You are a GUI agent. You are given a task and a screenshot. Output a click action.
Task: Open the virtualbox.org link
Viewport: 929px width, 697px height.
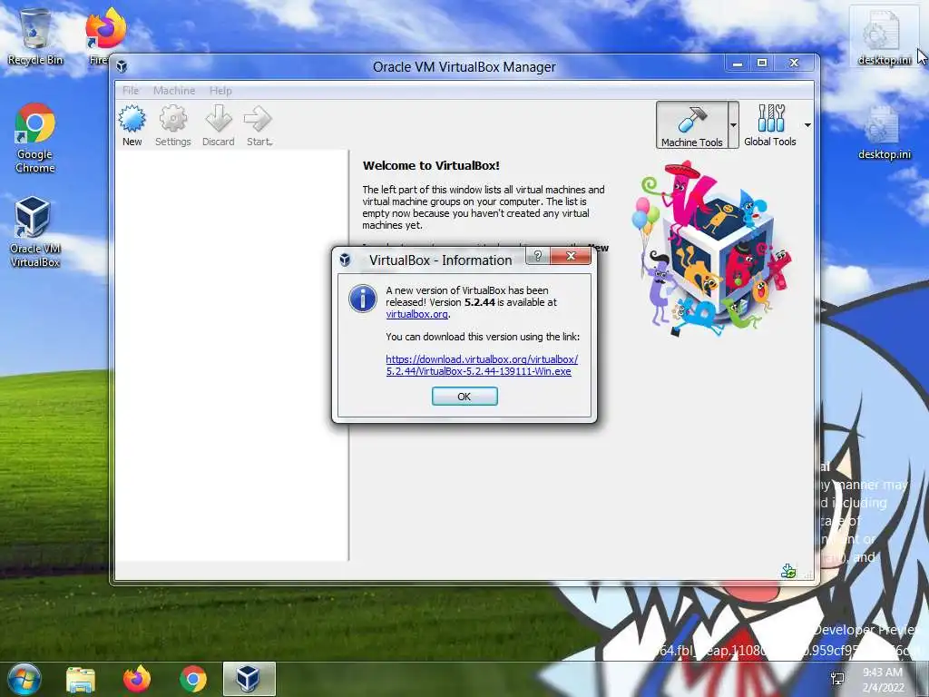pos(416,314)
